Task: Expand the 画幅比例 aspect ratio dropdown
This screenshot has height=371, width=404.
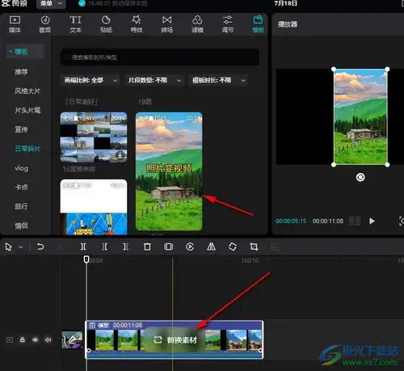Action: [x=90, y=80]
